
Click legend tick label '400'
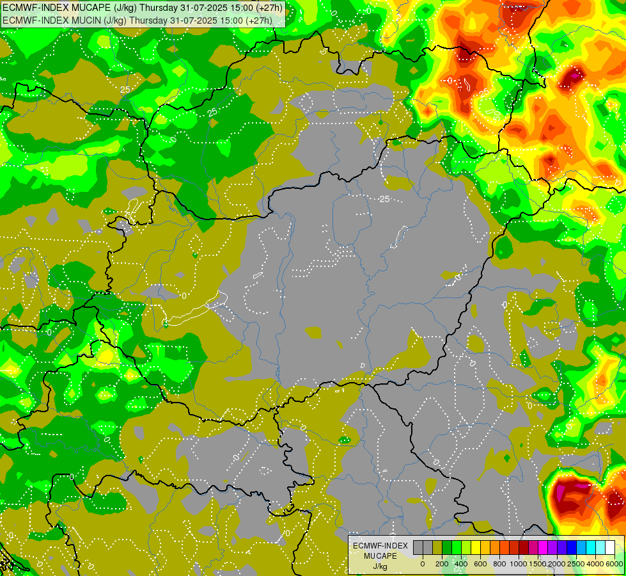pyautogui.click(x=461, y=564)
